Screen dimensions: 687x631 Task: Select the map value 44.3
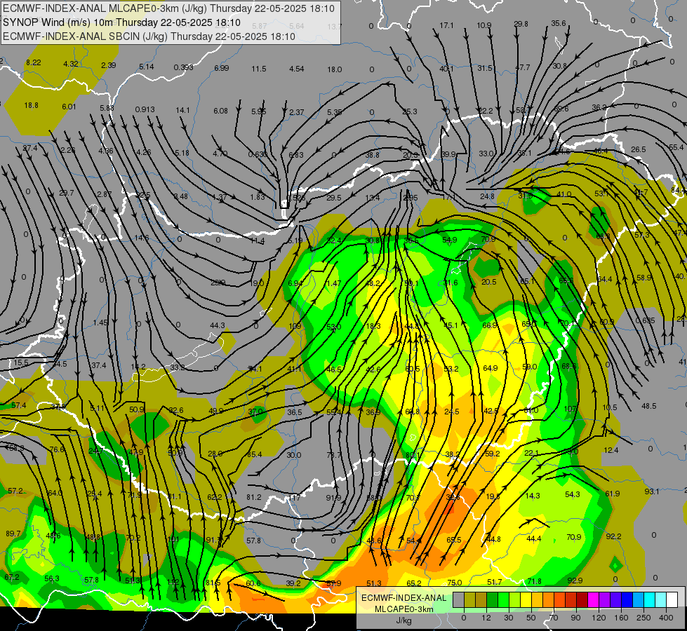tap(218, 325)
